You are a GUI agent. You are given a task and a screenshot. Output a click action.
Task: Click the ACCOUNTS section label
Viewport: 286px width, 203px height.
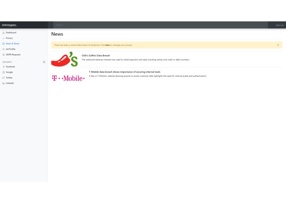(x=7, y=62)
